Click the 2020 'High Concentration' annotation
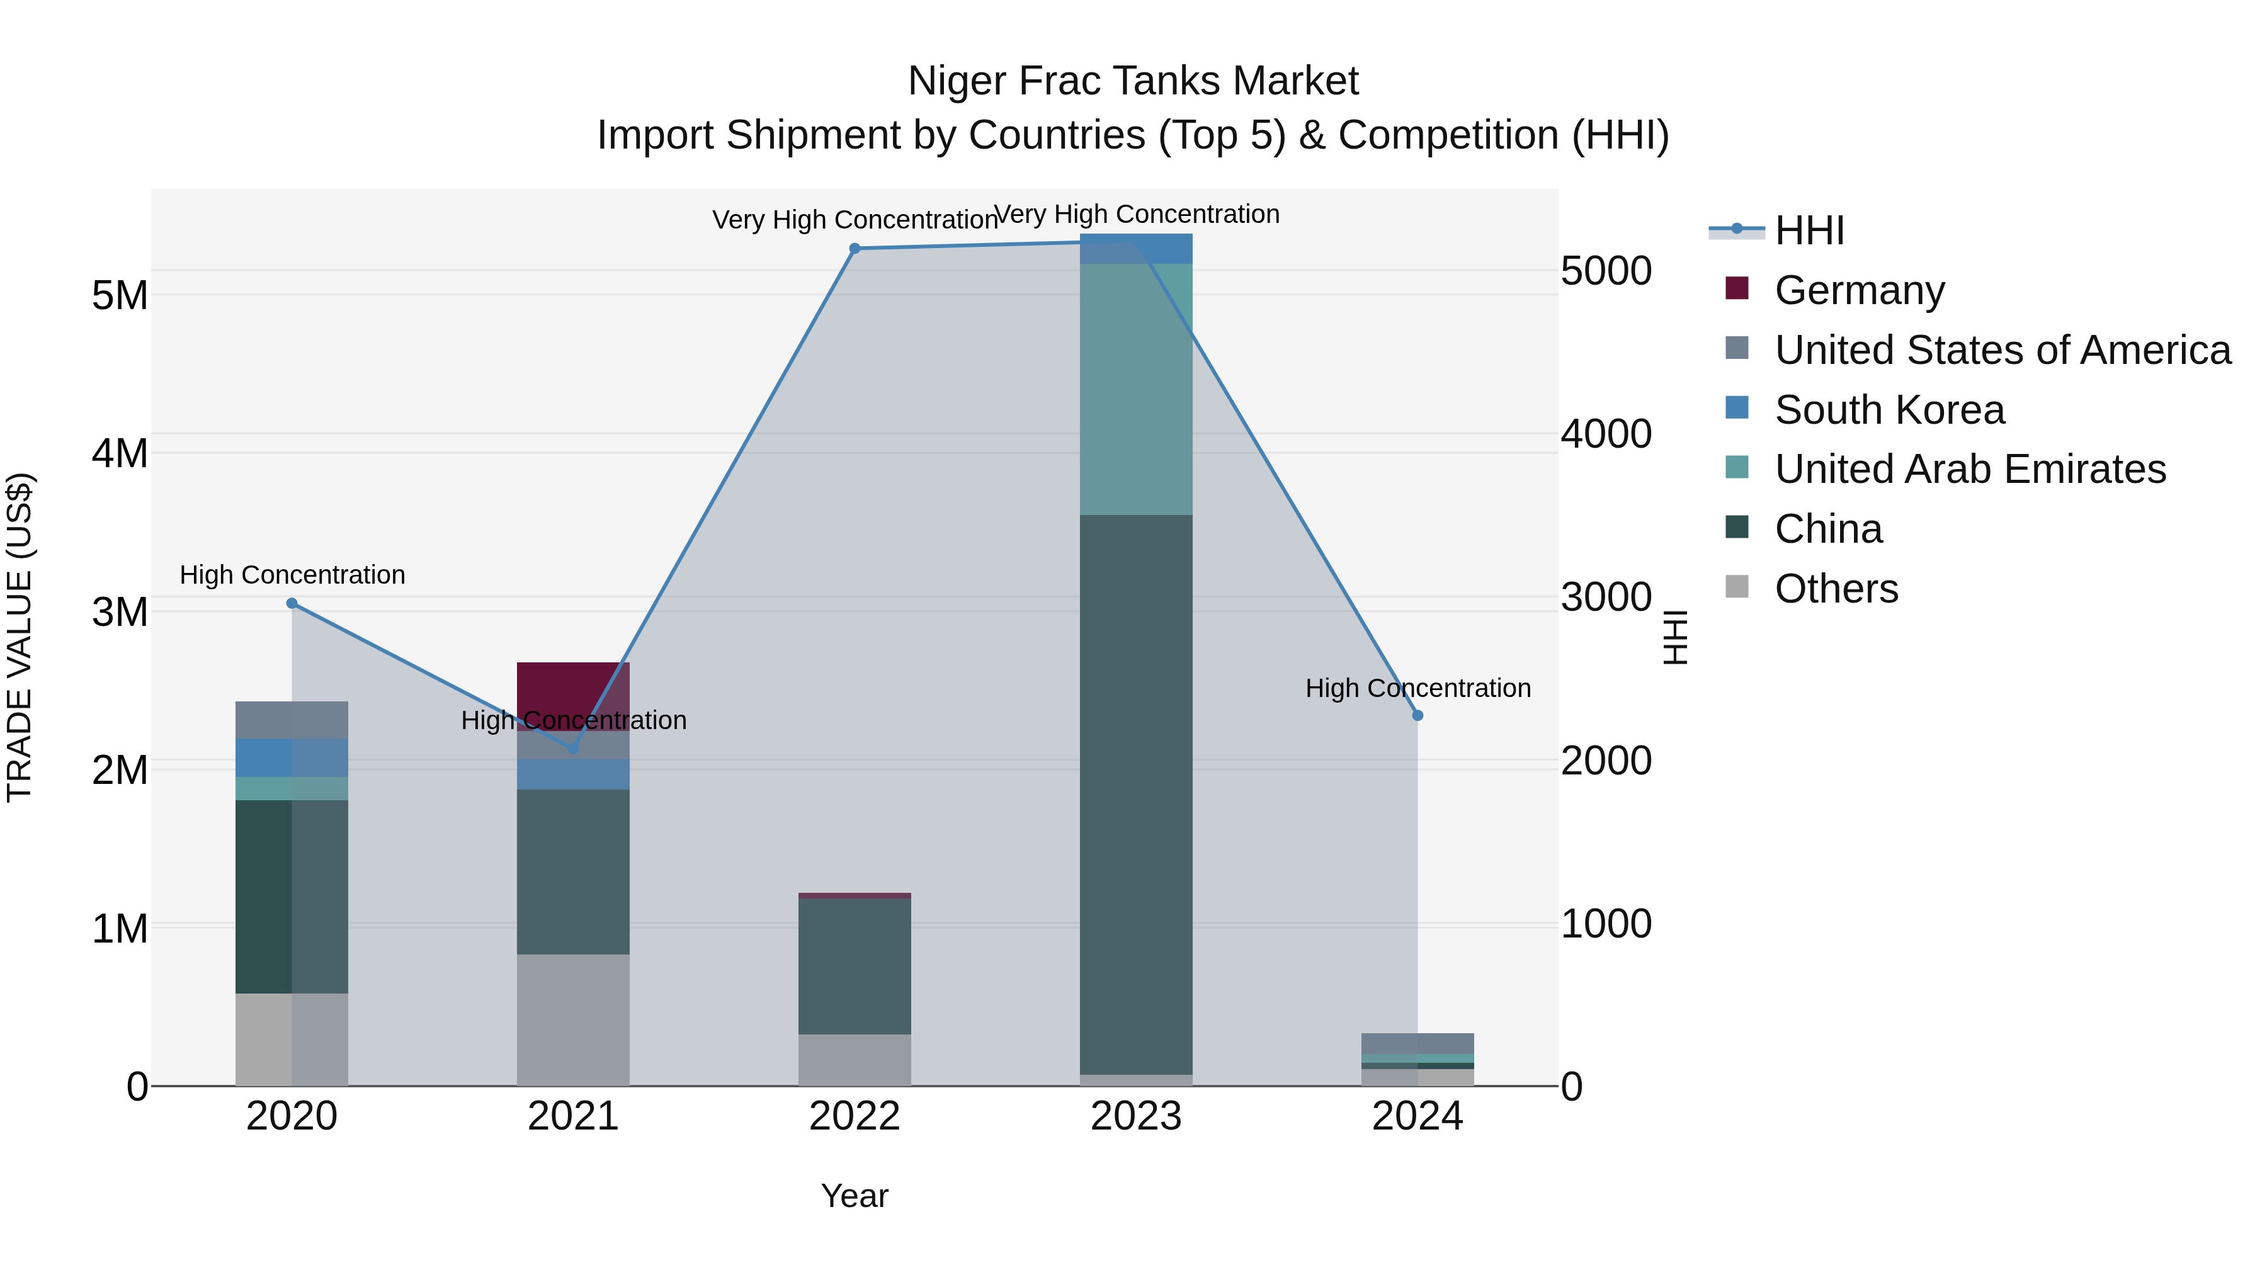2267x1275 pixels. (292, 575)
